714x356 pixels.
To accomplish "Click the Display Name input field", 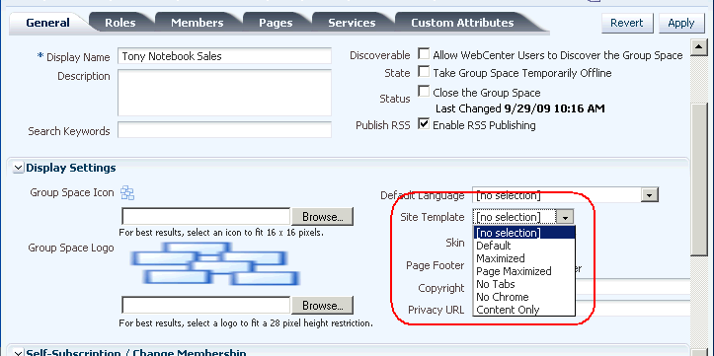I will pyautogui.click(x=224, y=56).
